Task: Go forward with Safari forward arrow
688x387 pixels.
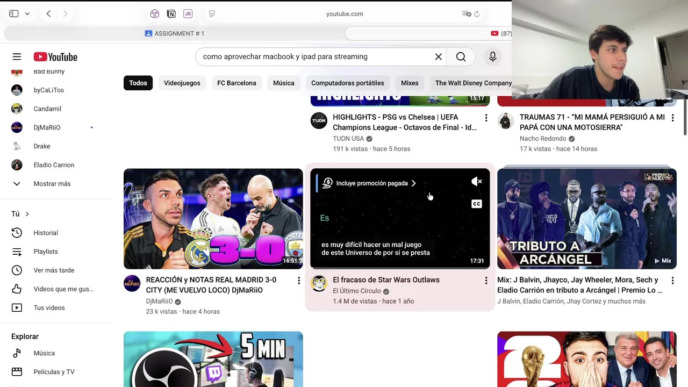Action: point(65,13)
